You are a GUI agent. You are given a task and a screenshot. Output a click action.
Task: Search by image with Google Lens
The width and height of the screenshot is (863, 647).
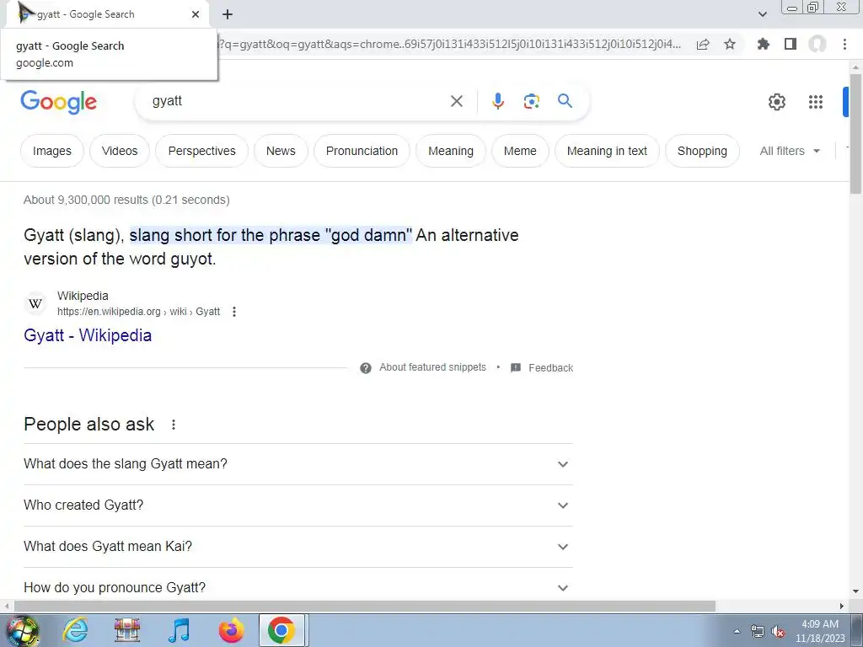point(532,101)
